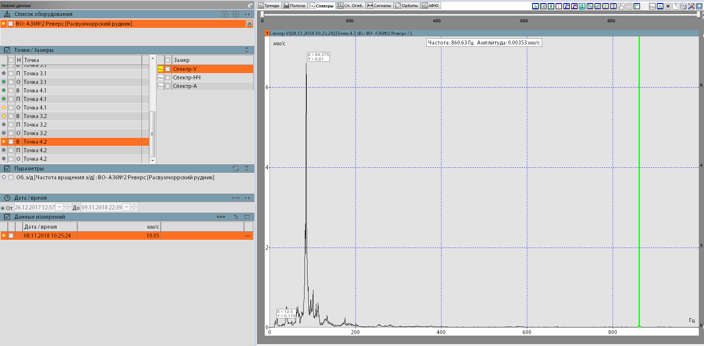Select the ascending green markers tool icon
Screen dimensions: 704x346
(x=598, y=6)
